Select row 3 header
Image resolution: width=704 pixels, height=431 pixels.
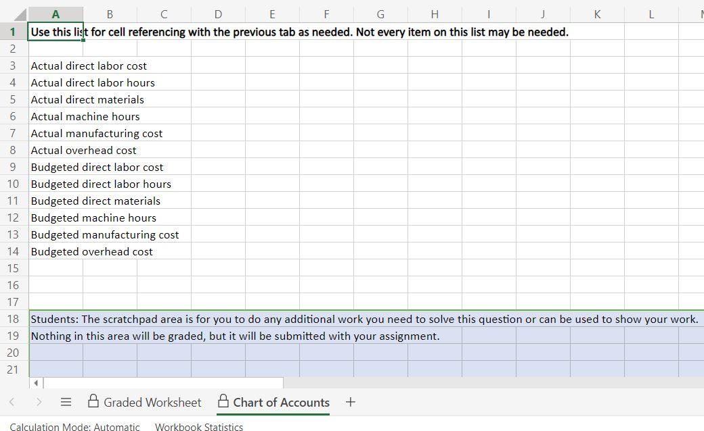13,66
